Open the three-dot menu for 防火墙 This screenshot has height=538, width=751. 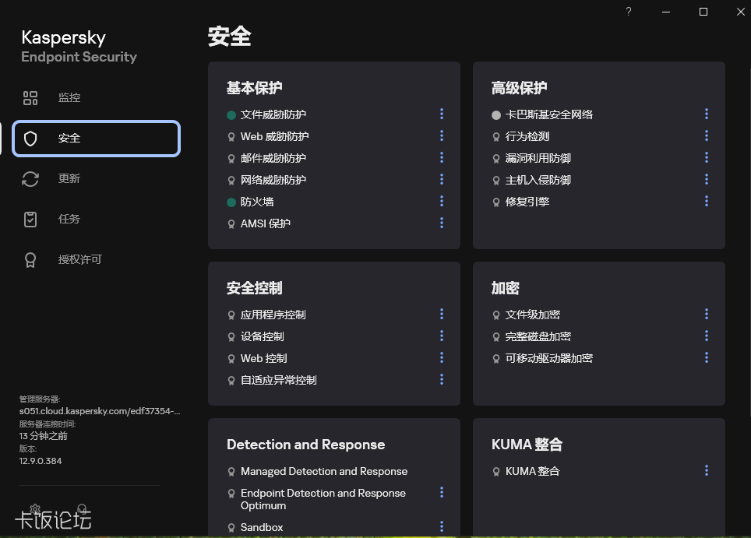pos(442,201)
